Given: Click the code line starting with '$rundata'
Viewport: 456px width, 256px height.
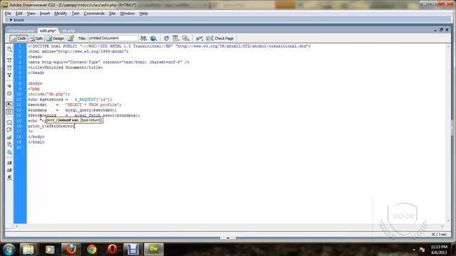Looking at the screenshot, I should tap(72, 110).
